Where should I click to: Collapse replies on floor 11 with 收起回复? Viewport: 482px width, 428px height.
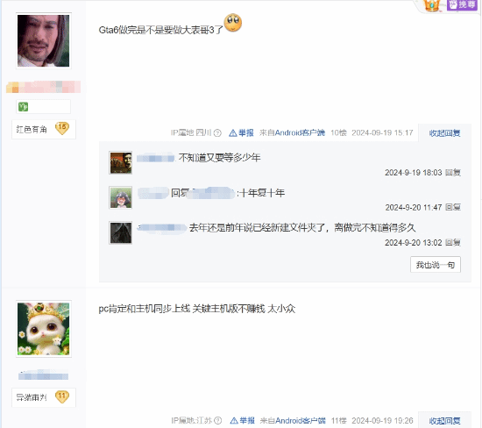(x=444, y=421)
